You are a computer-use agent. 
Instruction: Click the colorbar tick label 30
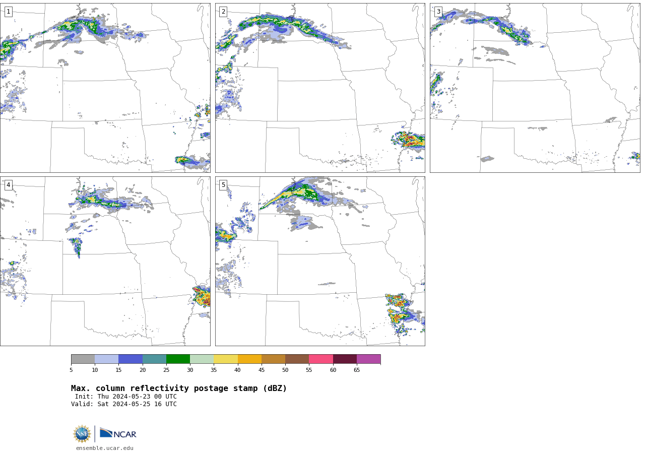pos(190,370)
